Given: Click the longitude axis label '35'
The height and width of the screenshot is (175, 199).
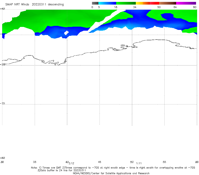Looking at the screenshot, I should tap(34, 162).
